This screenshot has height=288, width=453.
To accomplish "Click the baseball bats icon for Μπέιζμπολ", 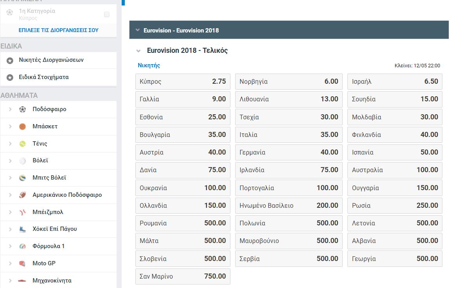I will (23, 212).
